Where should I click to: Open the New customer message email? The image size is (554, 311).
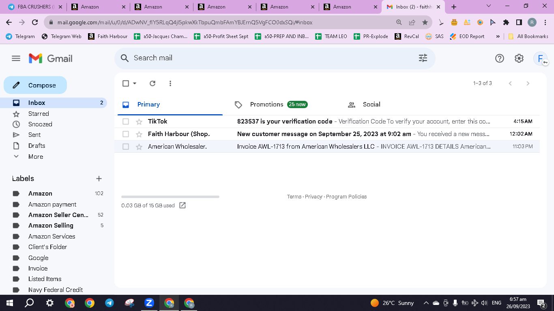click(327, 134)
